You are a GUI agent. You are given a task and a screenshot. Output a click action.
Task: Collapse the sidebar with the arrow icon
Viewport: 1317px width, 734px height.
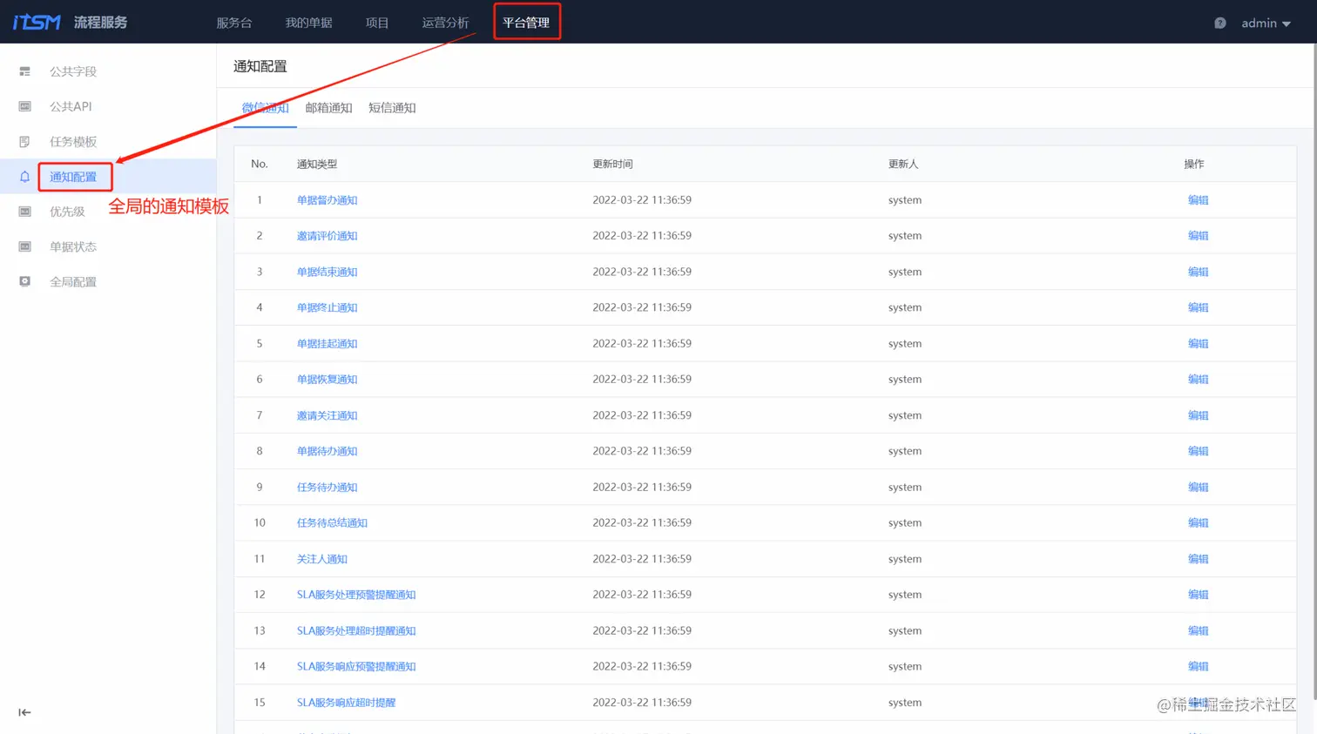[x=24, y=712]
